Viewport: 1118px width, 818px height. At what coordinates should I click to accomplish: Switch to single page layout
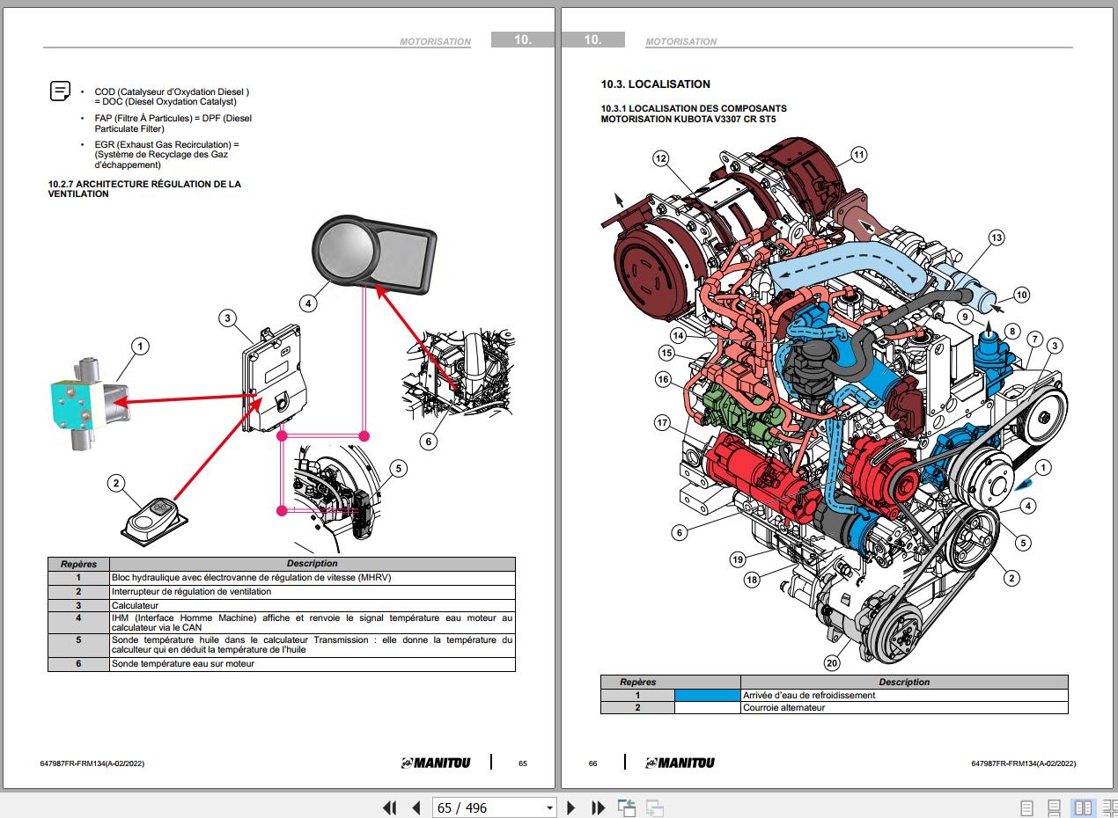click(1026, 807)
